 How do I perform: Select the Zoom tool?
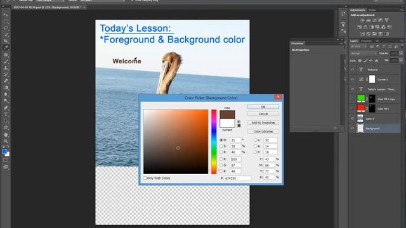(x=6, y=141)
